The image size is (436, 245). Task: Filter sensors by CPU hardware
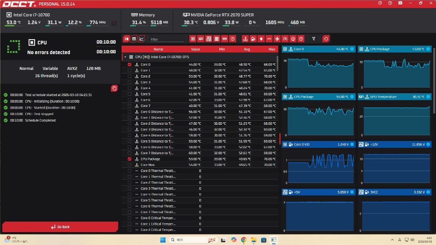click(193, 39)
